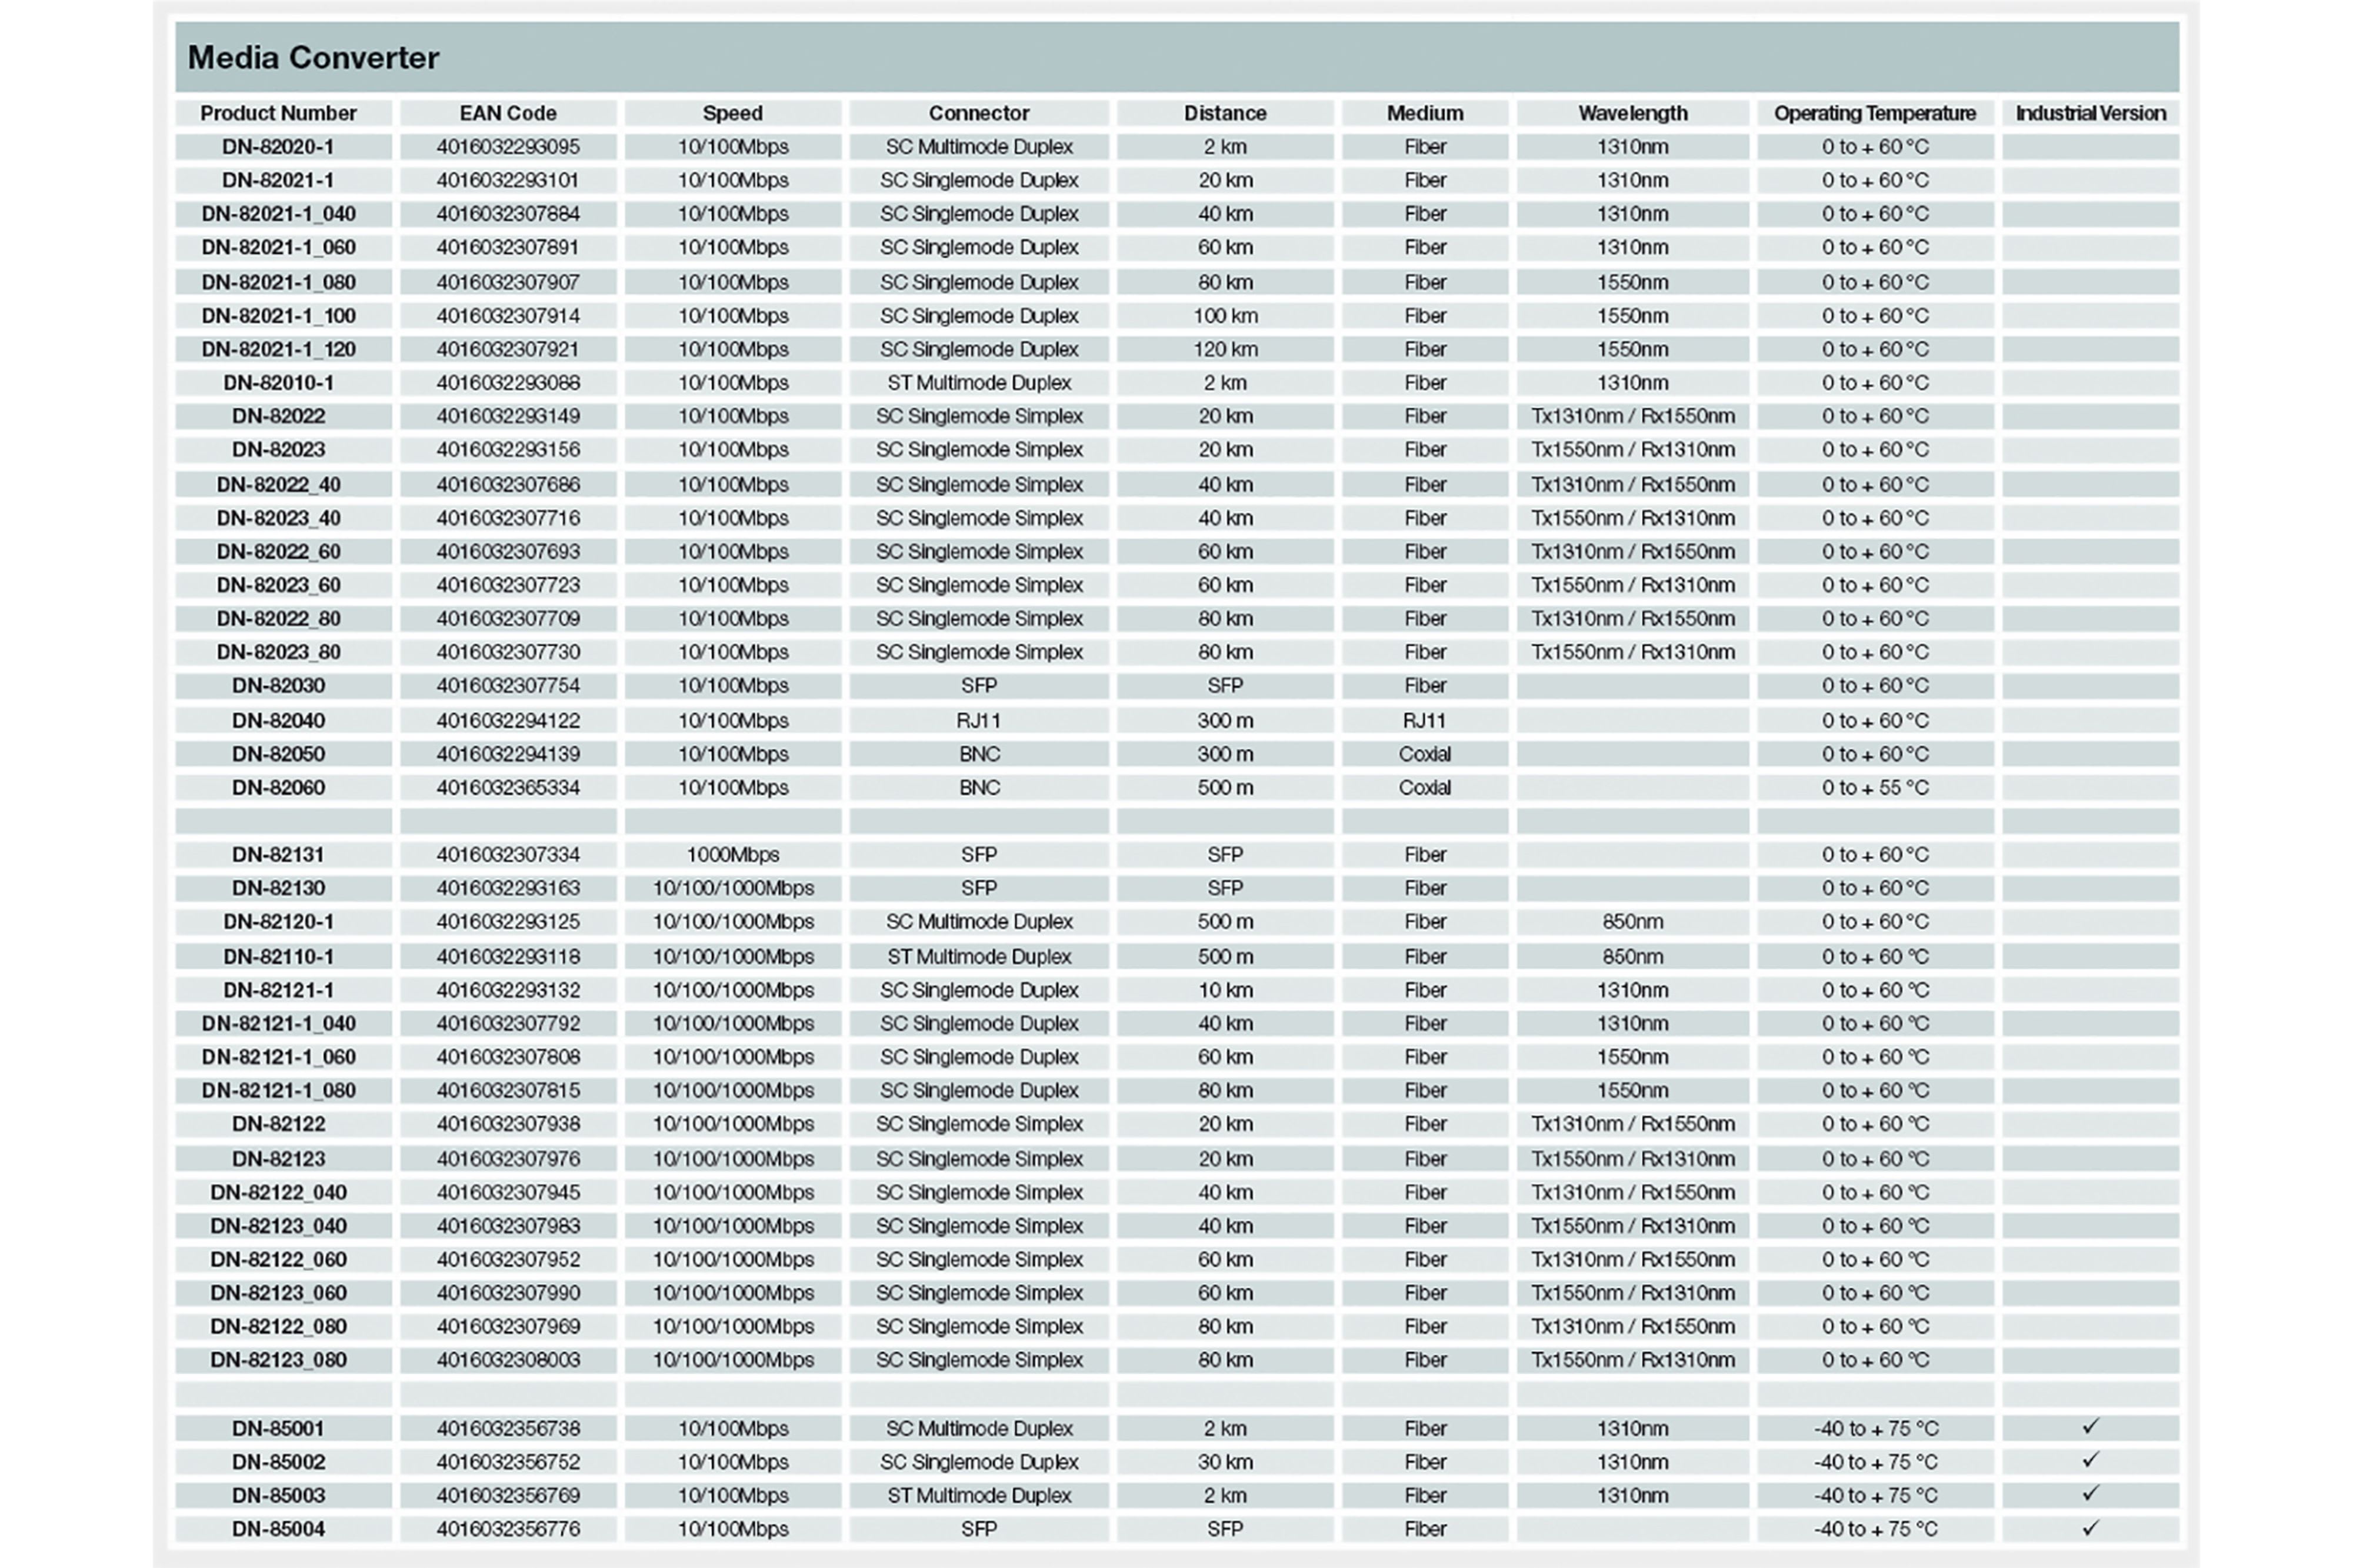The image size is (2353, 1568).
Task: Click the Industrial Version column header
Action: coord(2090,113)
